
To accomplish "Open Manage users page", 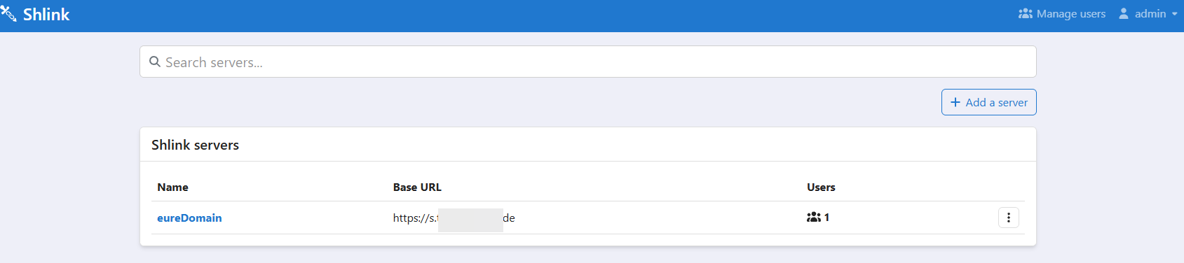I will tap(1062, 13).
